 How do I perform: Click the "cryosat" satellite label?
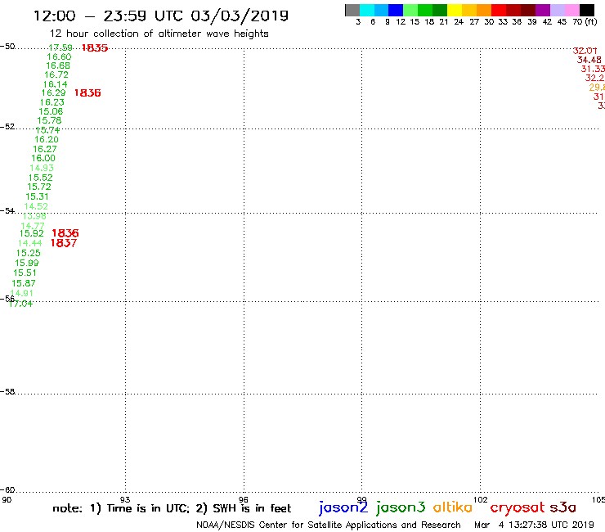[518, 508]
